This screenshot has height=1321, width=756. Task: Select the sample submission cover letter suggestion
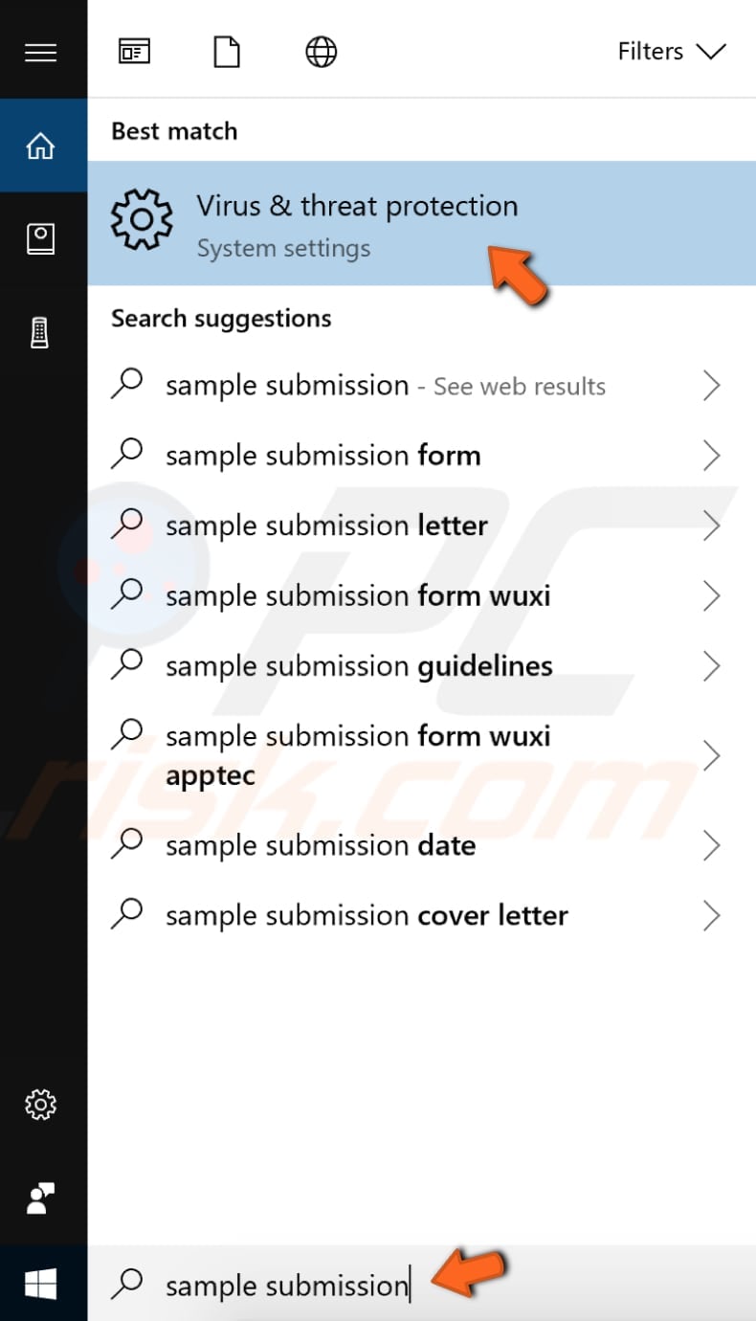tap(366, 915)
